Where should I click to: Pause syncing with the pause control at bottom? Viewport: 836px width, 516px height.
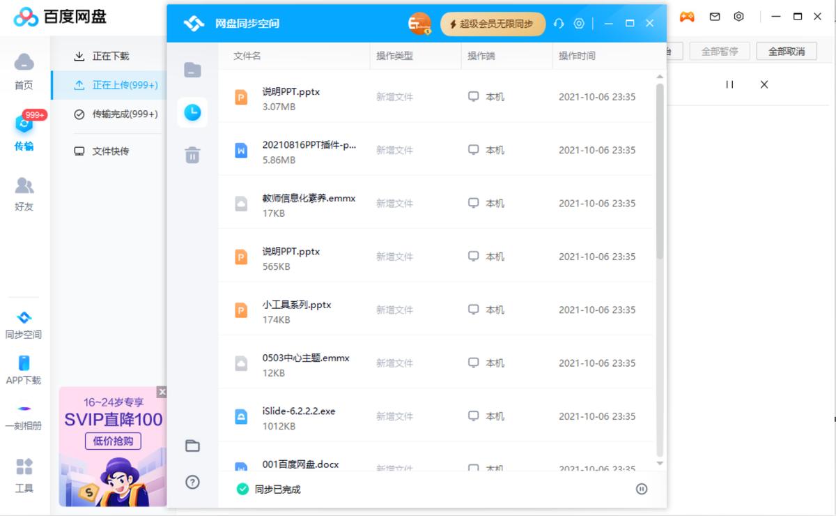pyautogui.click(x=641, y=489)
